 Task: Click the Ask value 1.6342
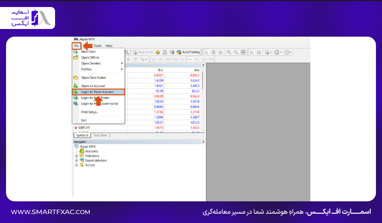coord(195,81)
